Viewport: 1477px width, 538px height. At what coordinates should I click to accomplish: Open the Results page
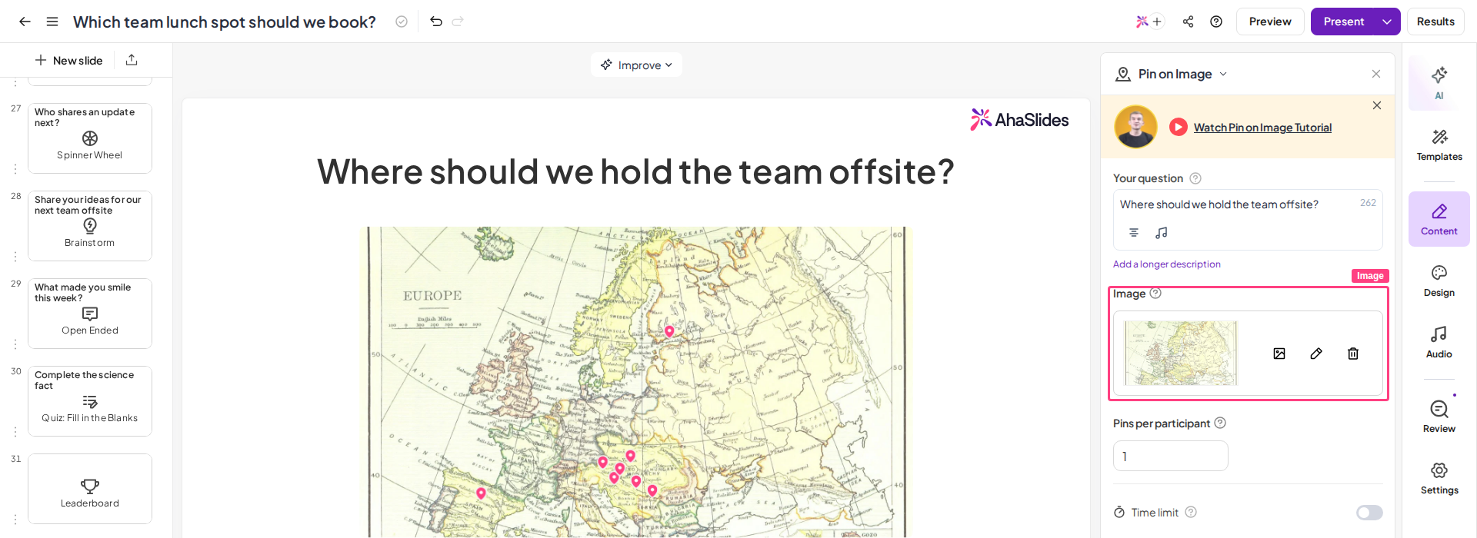tap(1435, 22)
